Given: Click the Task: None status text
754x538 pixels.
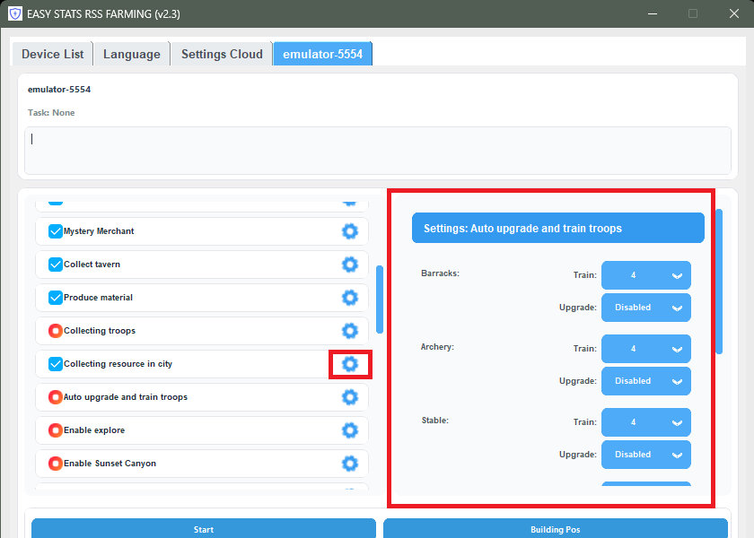Looking at the screenshot, I should coord(51,112).
